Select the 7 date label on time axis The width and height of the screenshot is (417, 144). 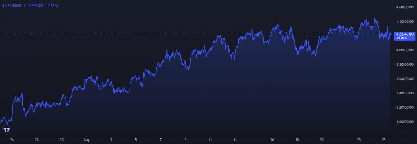pyautogui.click(x=161, y=140)
